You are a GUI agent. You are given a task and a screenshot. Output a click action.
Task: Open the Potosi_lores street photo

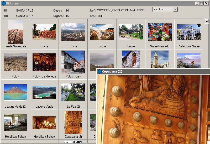[x=73, y=62]
